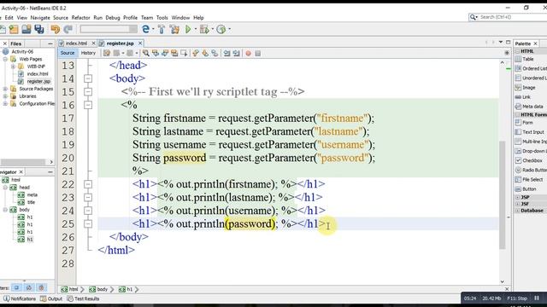547x307 pixels.
Task: Expand the WEB-INF folder node
Action: tap(13, 67)
